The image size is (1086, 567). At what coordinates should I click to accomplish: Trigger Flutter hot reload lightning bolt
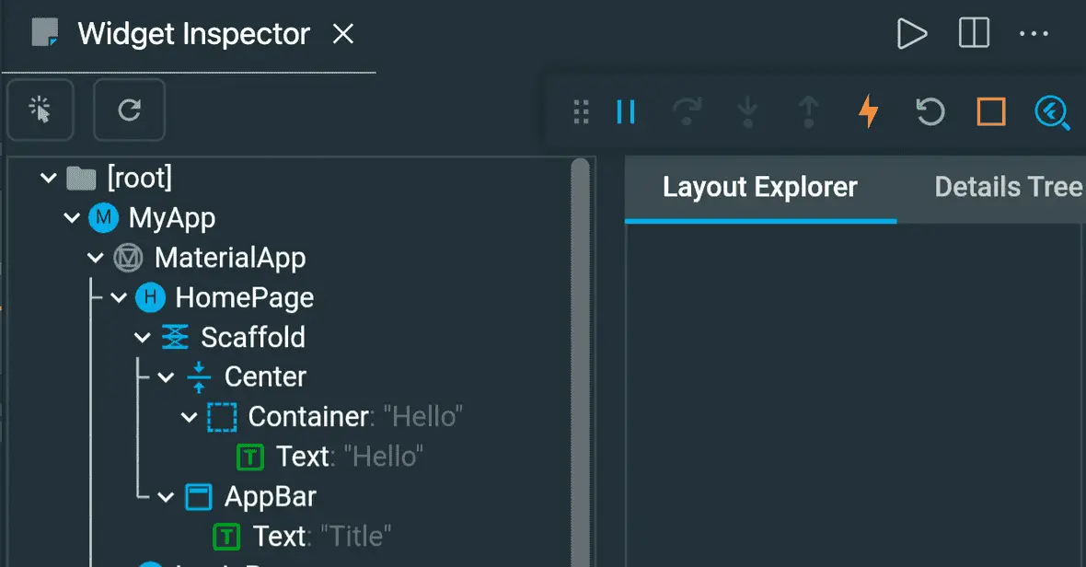click(x=869, y=111)
